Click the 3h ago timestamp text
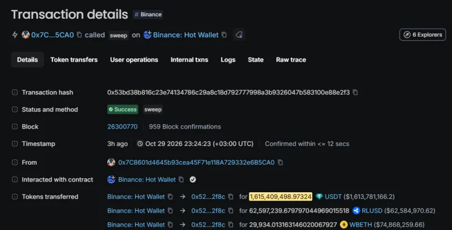Image resolution: width=452 pixels, height=230 pixels. pyautogui.click(x=118, y=143)
